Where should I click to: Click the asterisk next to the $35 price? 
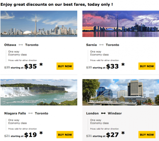coord(41,64)
